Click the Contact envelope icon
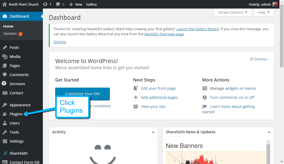 [x=5, y=93]
